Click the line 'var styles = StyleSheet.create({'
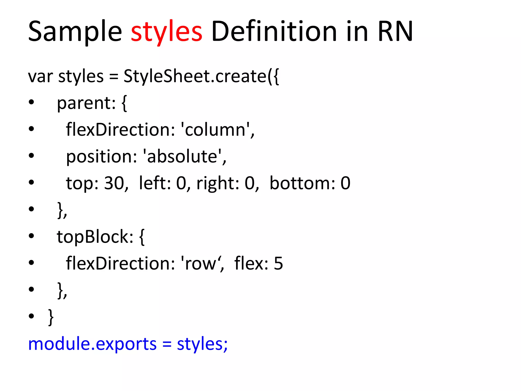Screen dimensions: 521x391 click(x=154, y=76)
